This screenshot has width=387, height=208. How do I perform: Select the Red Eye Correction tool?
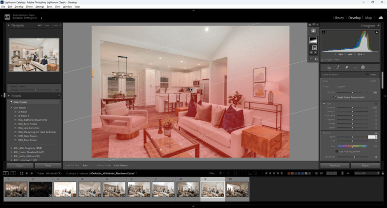click(355, 67)
